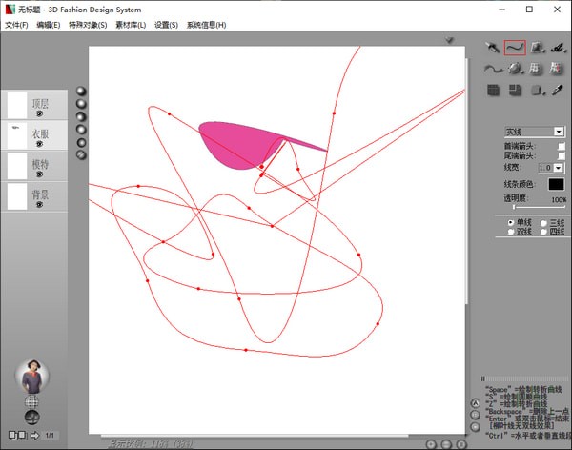This screenshot has height=450, width=572.
Task: Hide the 背景 layer using eye icon
Action: (40, 204)
